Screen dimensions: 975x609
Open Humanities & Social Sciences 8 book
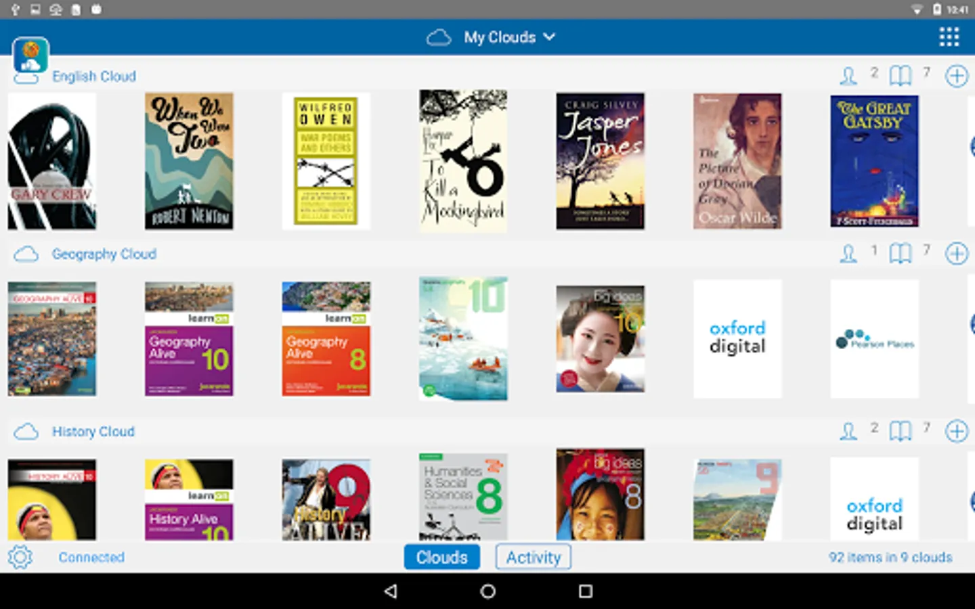point(463,497)
